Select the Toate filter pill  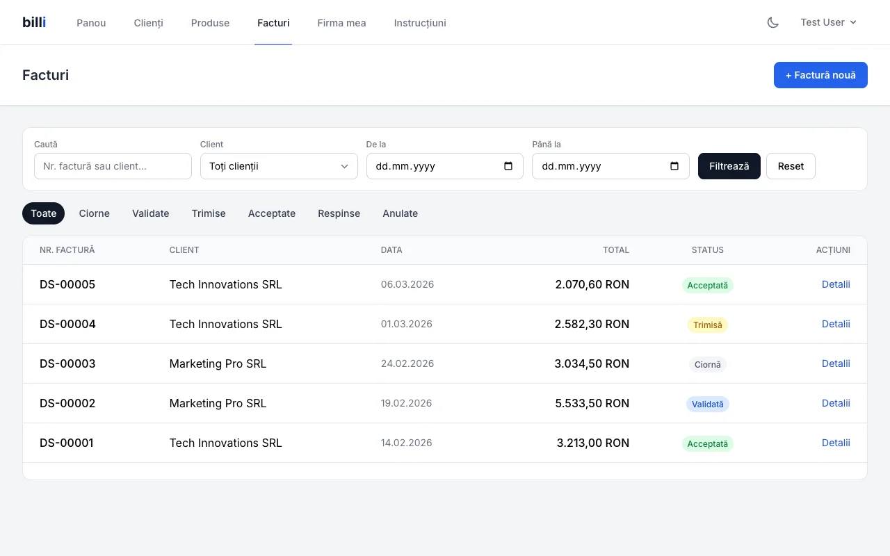43,213
